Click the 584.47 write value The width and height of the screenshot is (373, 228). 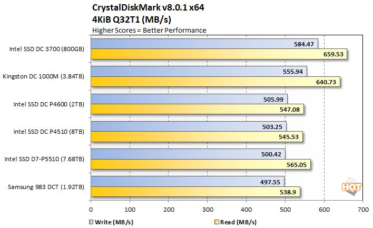tap(304, 44)
